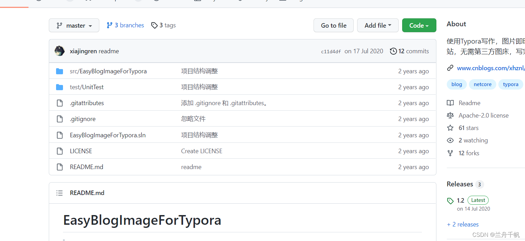Open the README.md file in list

87,167
